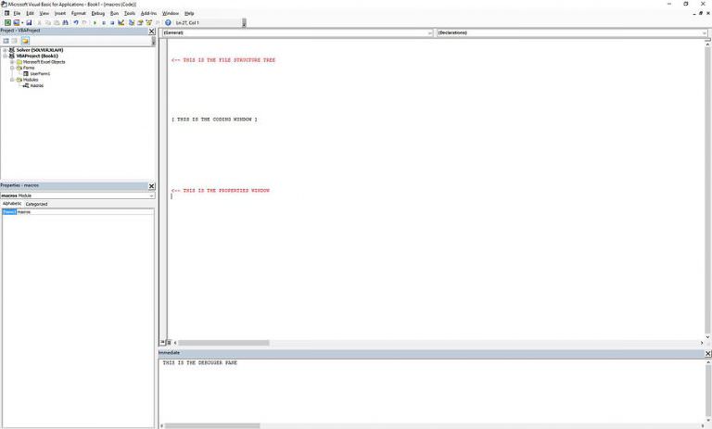
Task: Open the Tools menu
Action: pos(130,13)
